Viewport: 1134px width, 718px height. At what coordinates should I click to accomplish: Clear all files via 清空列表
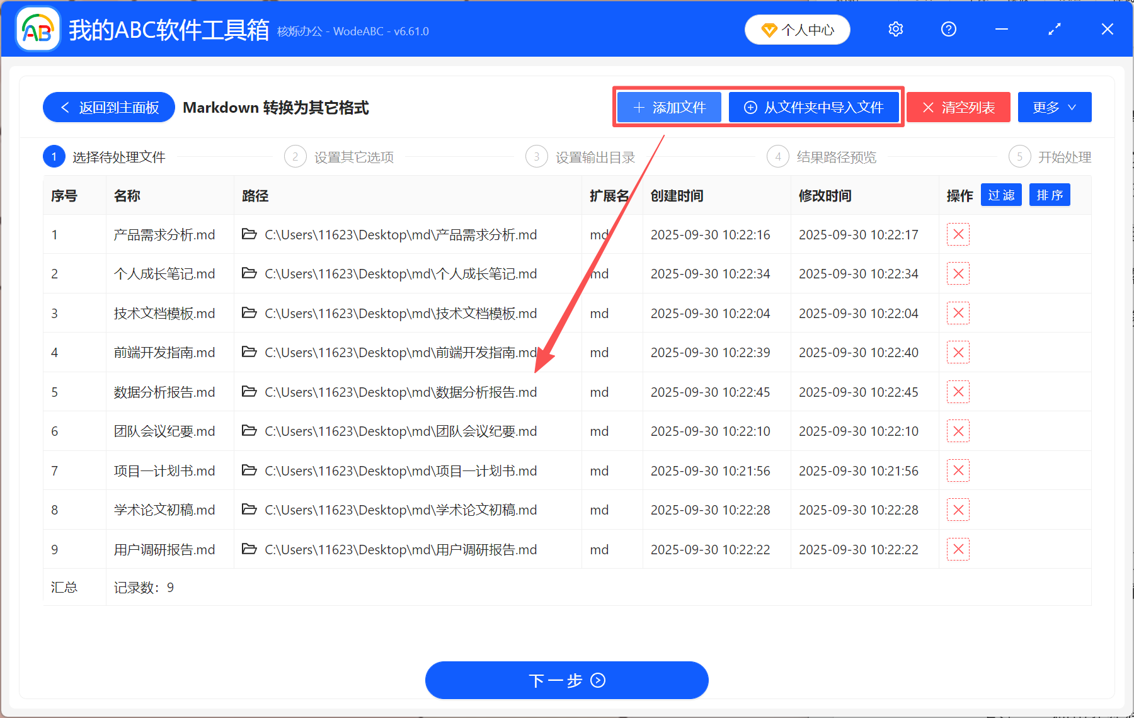[x=958, y=107]
